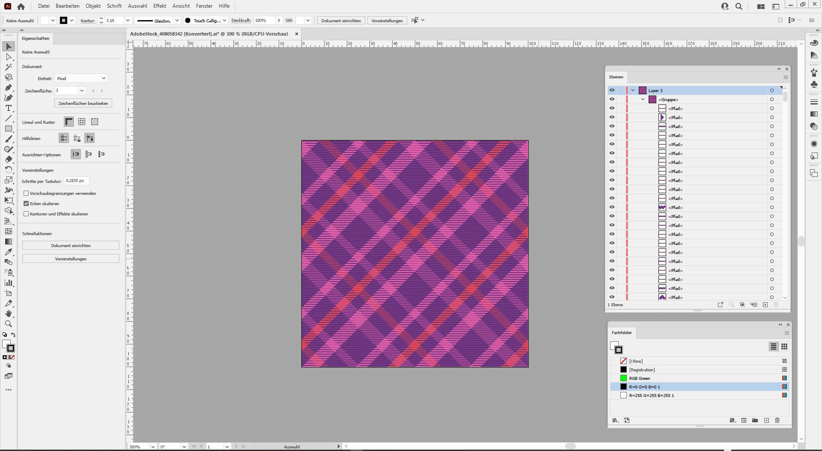Click Zeichenflächen bearbeiten button
Viewport: 822px width, 451px height.
coord(83,104)
